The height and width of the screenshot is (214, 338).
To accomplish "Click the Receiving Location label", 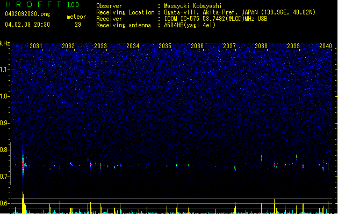I will (x=125, y=12).
